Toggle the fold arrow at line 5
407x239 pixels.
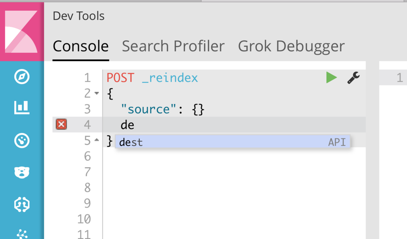[x=97, y=141]
